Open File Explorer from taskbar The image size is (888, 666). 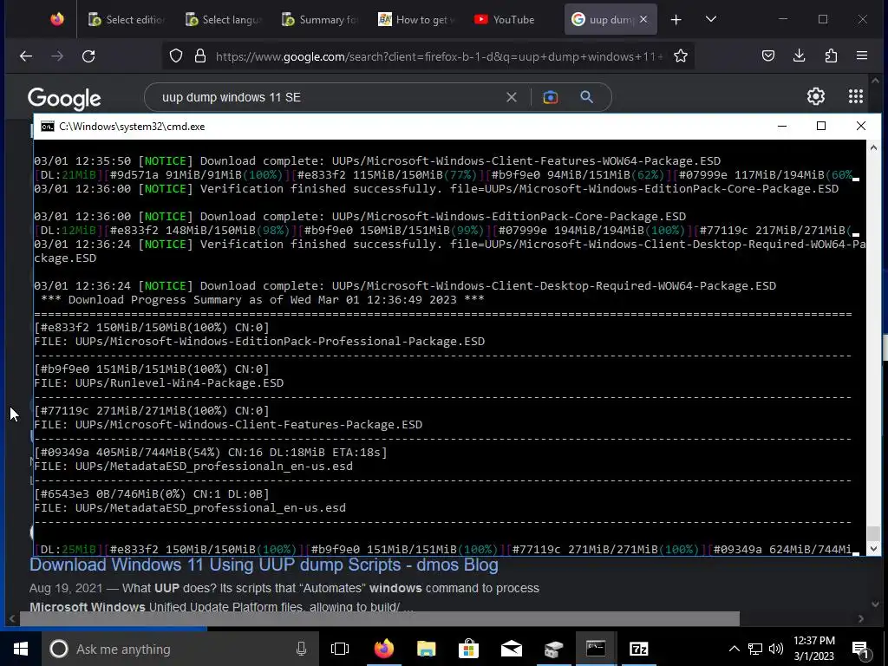pyautogui.click(x=426, y=649)
